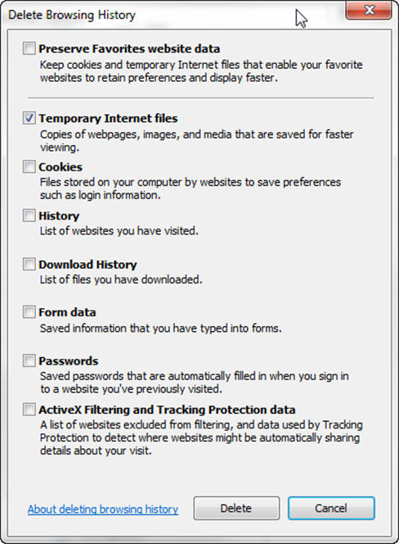Enable the Cookies checkbox box
Viewport: 399px width, 544px height.
click(29, 166)
